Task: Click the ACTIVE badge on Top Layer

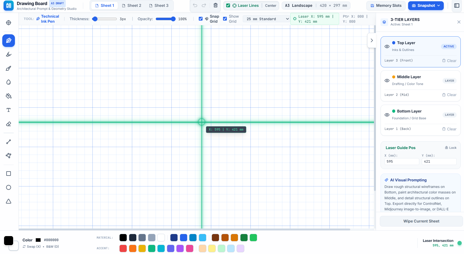Action: [x=449, y=46]
